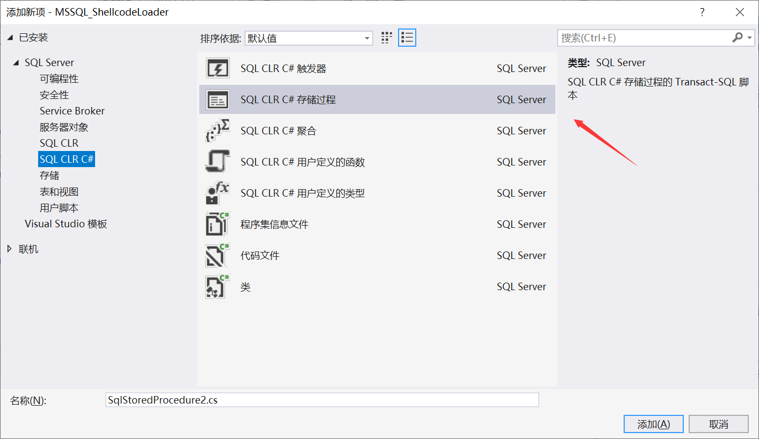
Task: Open the help question mark button
Action: 702,12
